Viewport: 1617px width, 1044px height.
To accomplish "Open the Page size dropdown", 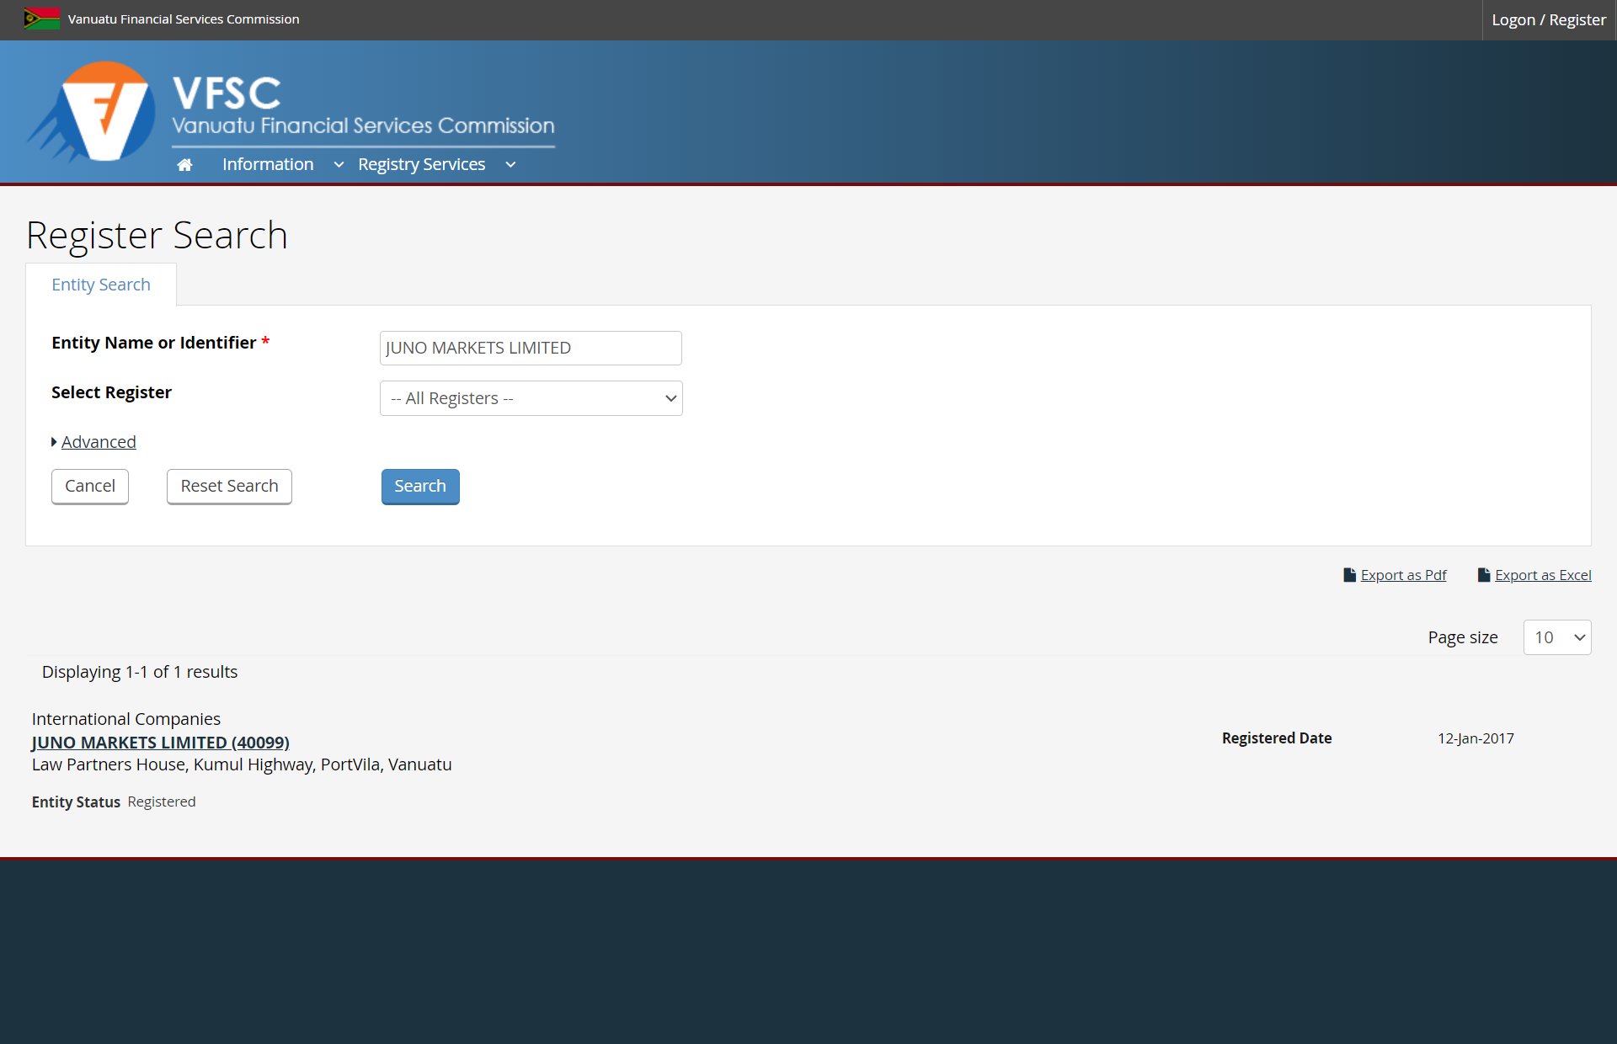I will tap(1557, 637).
